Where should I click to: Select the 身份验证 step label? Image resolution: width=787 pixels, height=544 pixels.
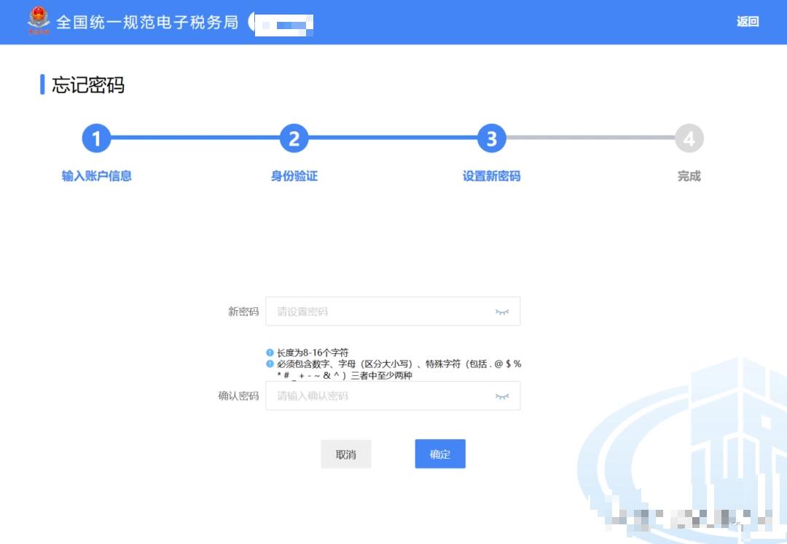[294, 176]
